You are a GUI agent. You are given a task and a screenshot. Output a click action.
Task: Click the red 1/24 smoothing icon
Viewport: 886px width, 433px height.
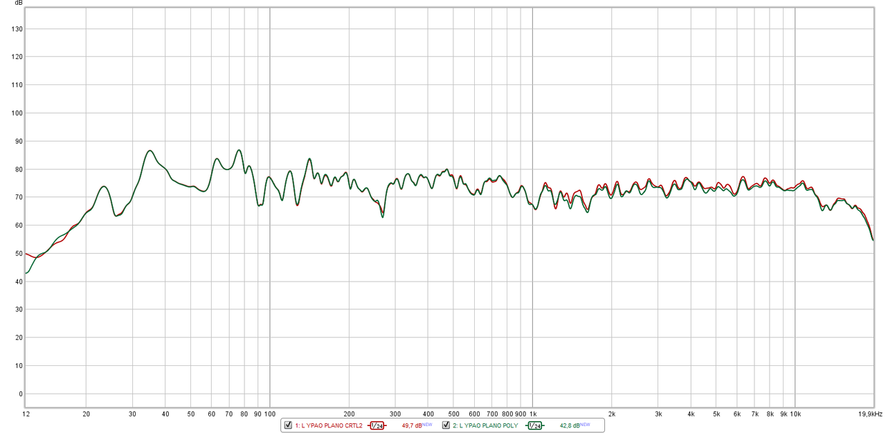pyautogui.click(x=377, y=425)
